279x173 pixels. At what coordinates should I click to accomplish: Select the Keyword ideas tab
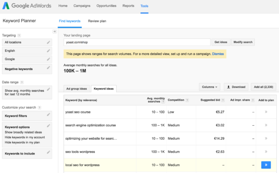tap(104, 89)
